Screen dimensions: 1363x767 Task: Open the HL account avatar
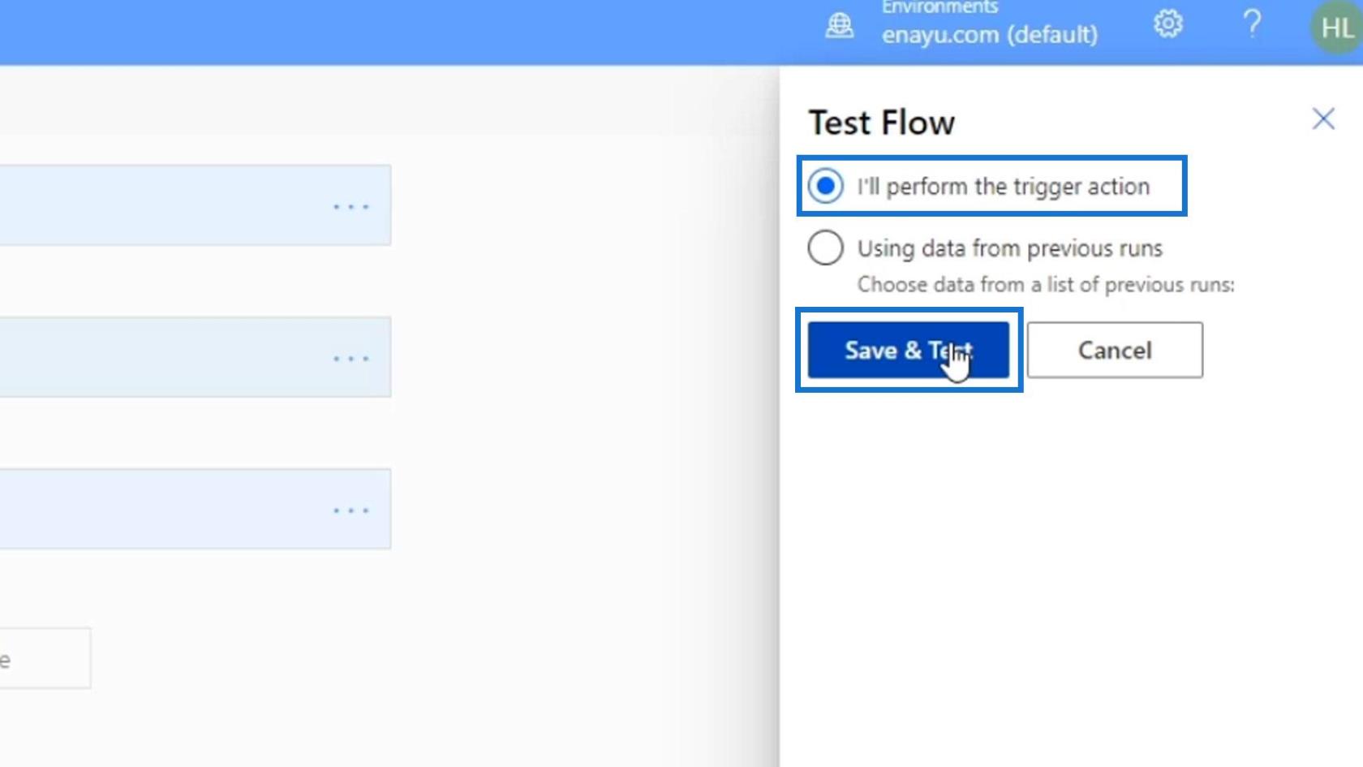pos(1336,28)
